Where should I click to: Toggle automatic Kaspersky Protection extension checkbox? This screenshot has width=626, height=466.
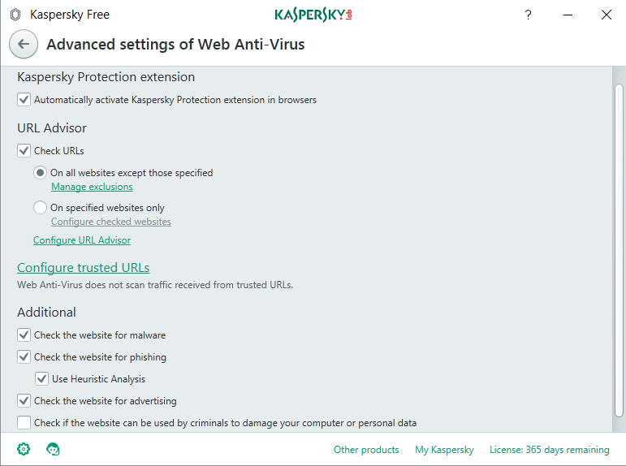click(x=24, y=100)
